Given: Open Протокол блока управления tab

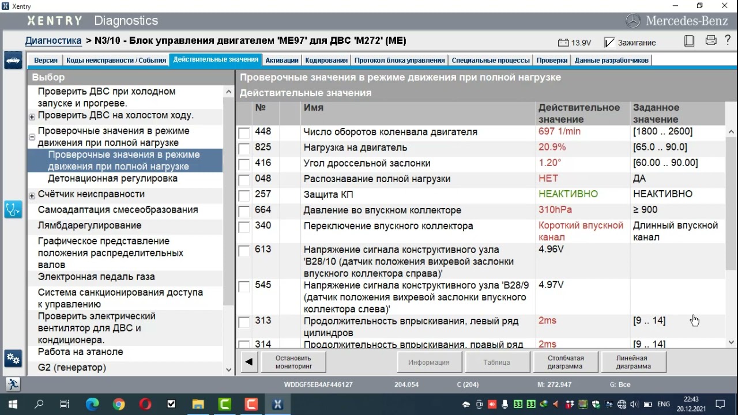Looking at the screenshot, I should coord(400,61).
